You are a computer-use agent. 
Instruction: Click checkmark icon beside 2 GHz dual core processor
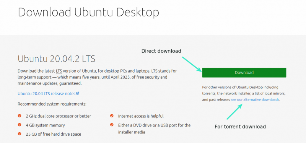click(20, 116)
